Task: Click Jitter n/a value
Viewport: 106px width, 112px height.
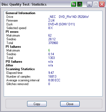Action: (51, 65)
